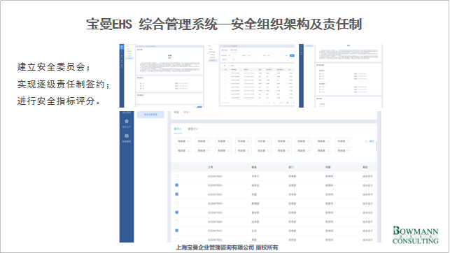Click the first filter input in the middle thumbnail
The height and width of the screenshot is (253, 450).
pyautogui.click(x=234, y=56)
